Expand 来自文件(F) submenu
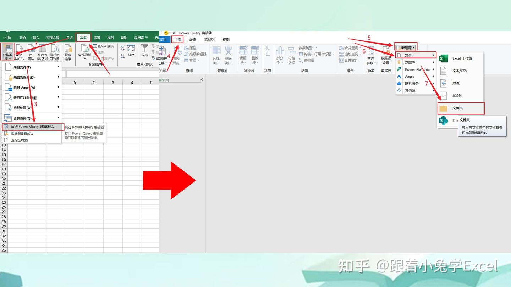 pyautogui.click(x=32, y=67)
